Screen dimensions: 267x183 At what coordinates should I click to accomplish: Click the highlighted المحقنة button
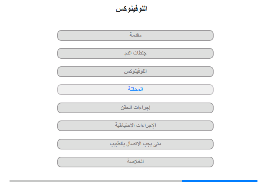135,89
